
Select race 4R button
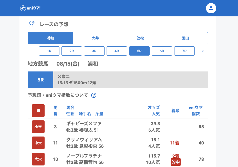coord(117,51)
